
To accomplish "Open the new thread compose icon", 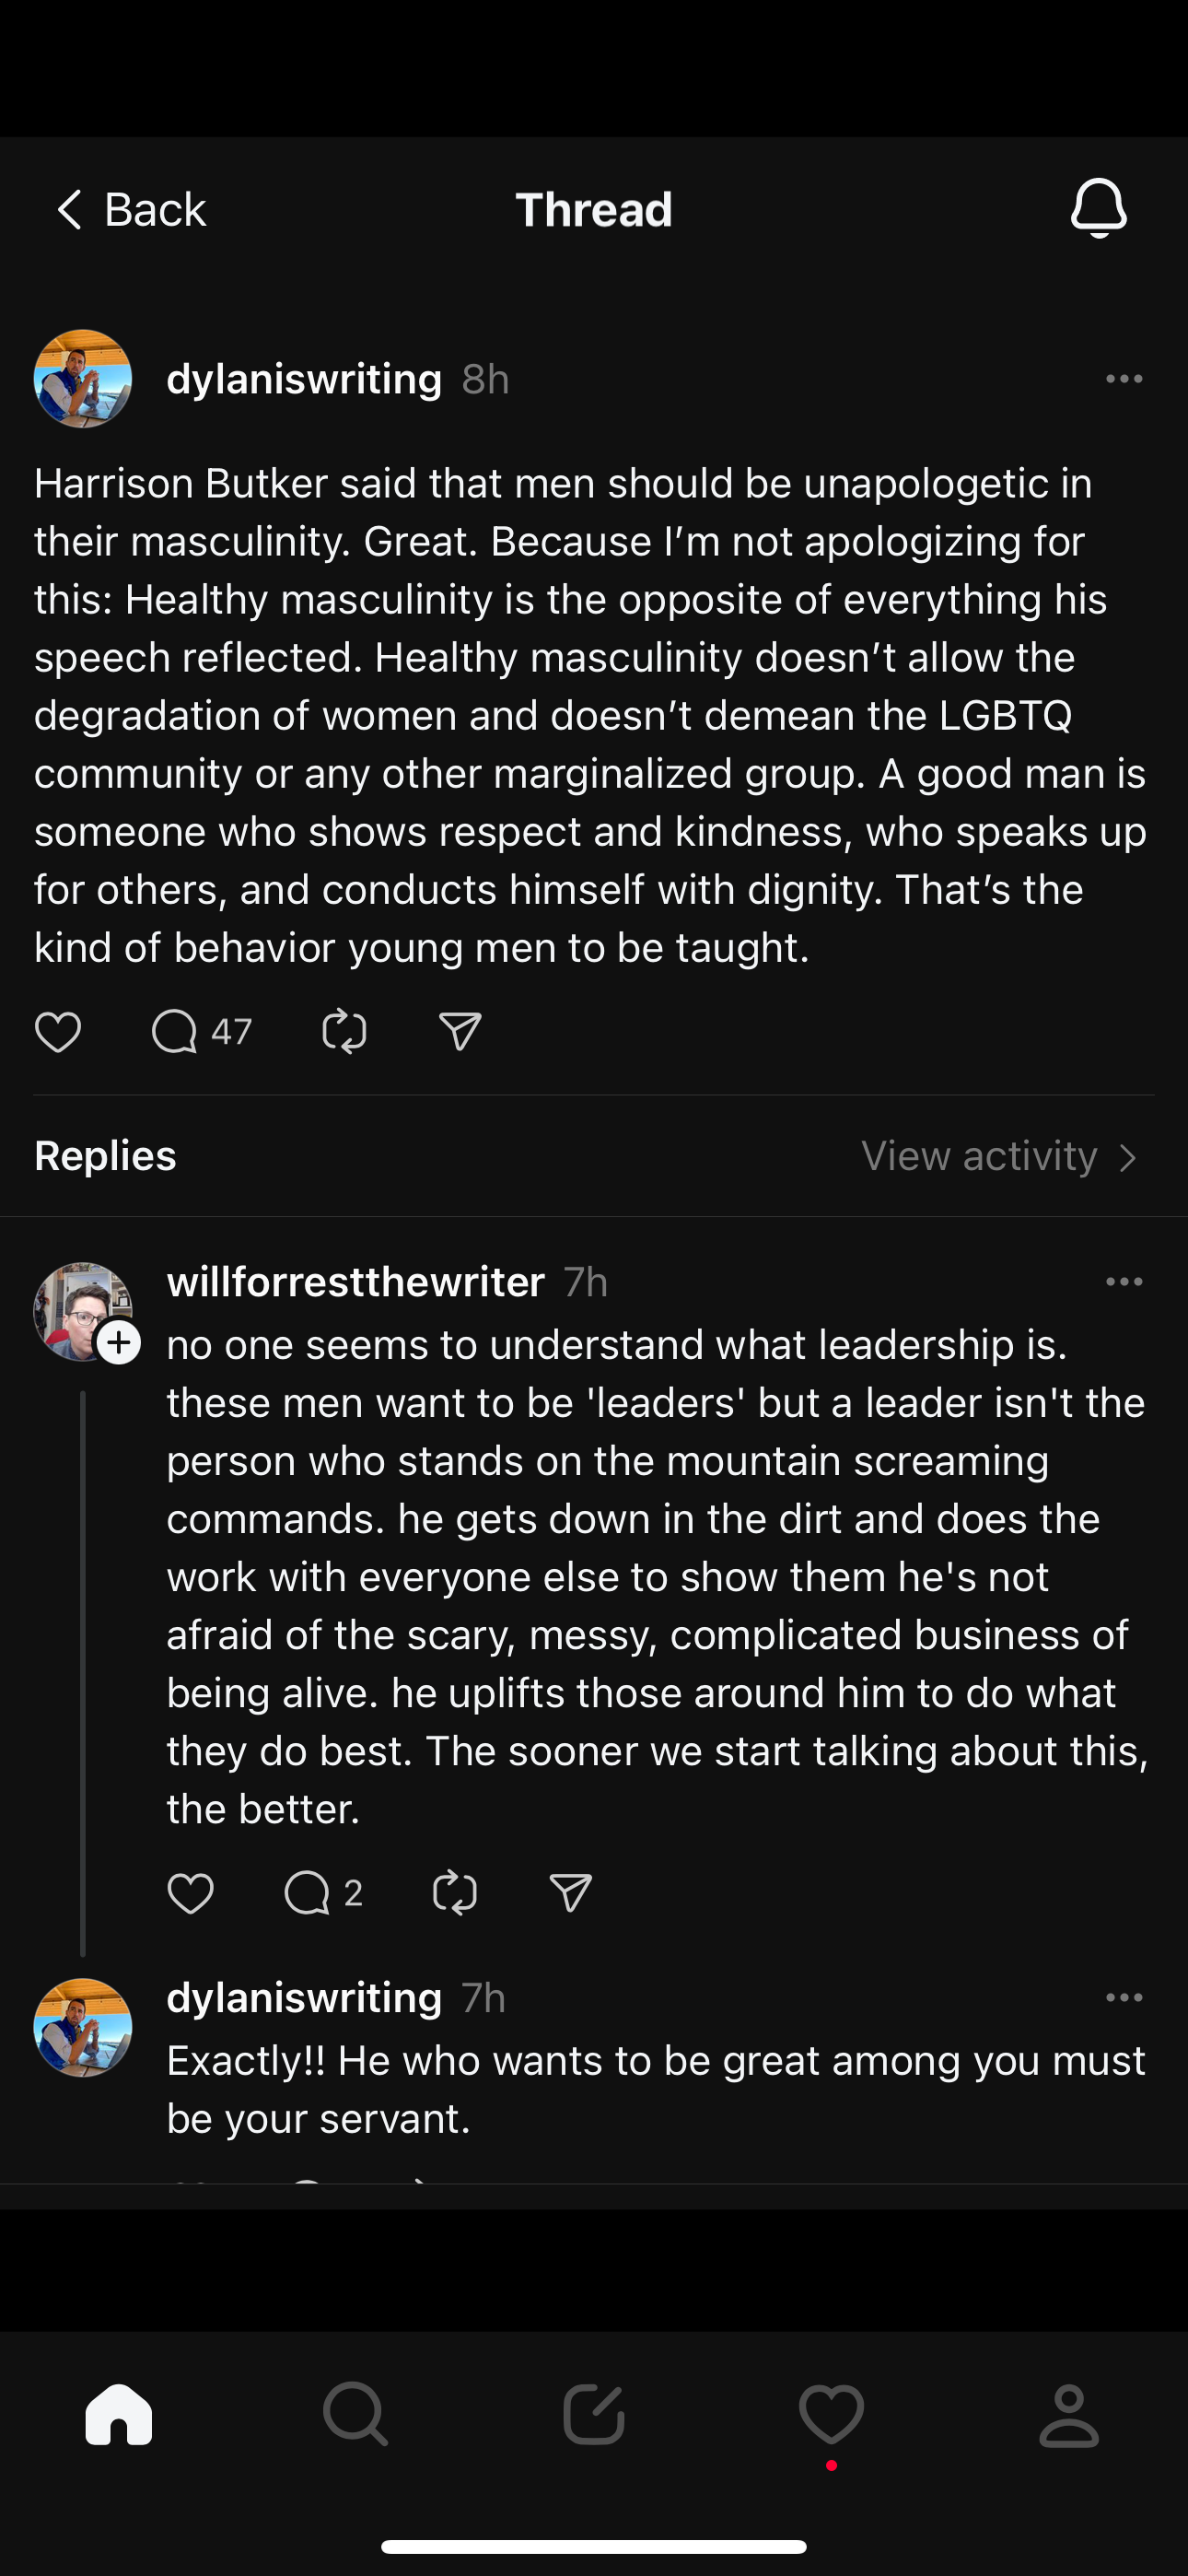I will [594, 2415].
